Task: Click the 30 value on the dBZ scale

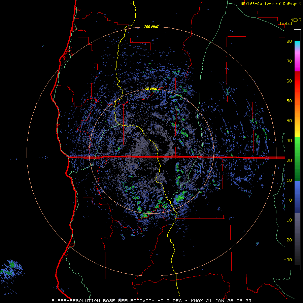Action: pos(289,141)
